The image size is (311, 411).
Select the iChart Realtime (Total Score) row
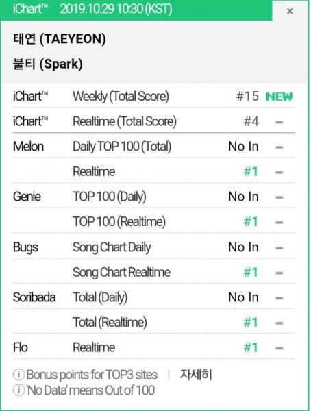pyautogui.click(x=154, y=121)
